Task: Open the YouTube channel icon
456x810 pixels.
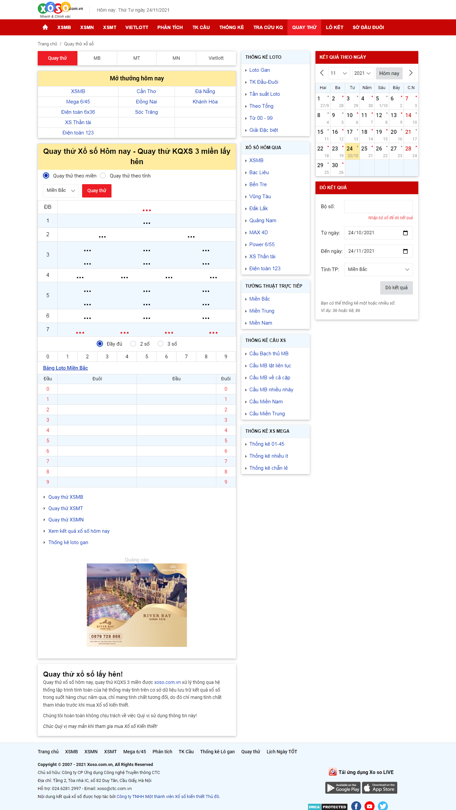Action: 369,806
